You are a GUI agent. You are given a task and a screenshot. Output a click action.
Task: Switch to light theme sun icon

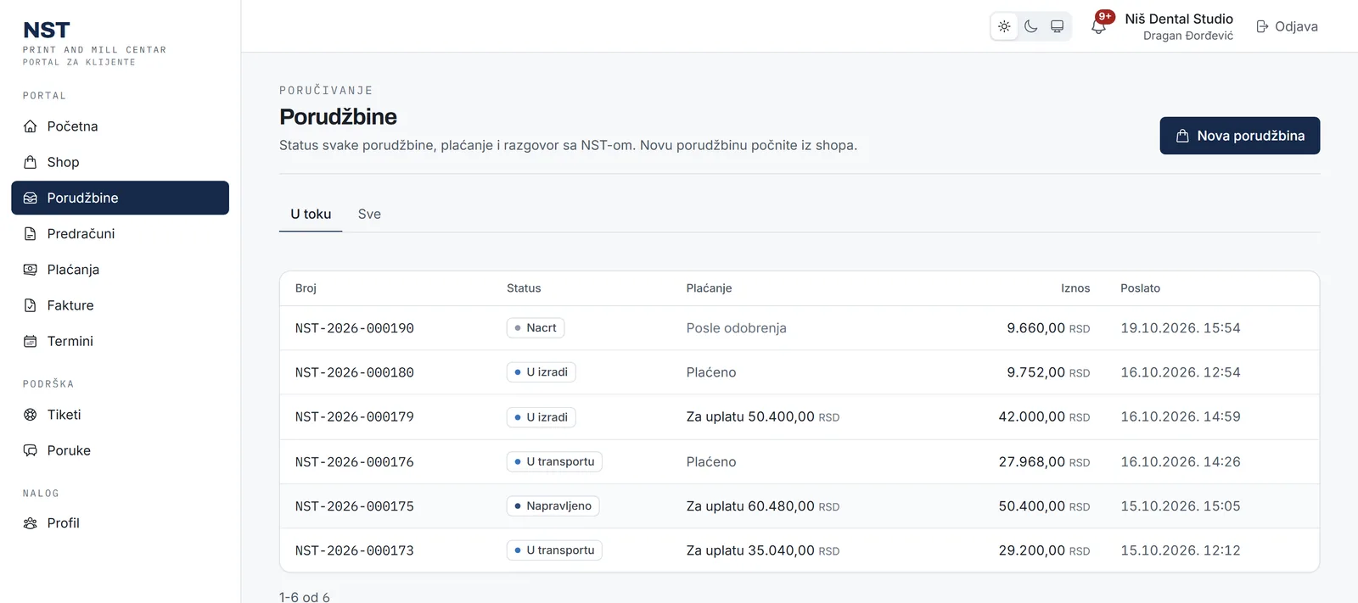point(1005,26)
